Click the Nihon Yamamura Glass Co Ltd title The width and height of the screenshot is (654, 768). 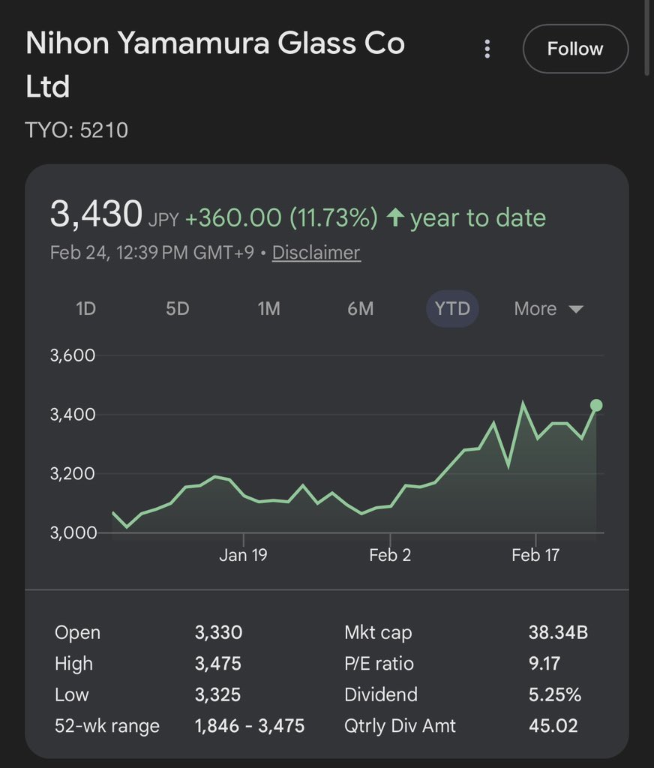[215, 64]
